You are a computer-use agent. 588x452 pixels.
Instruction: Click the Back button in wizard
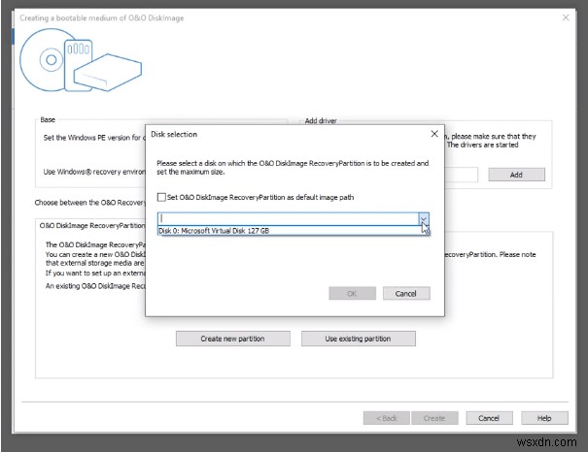[386, 418]
